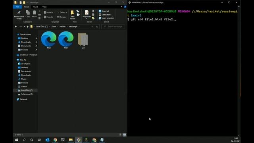This screenshot has width=254, height=143.
Task: Click Move to in Organize group
Action: (48, 12)
